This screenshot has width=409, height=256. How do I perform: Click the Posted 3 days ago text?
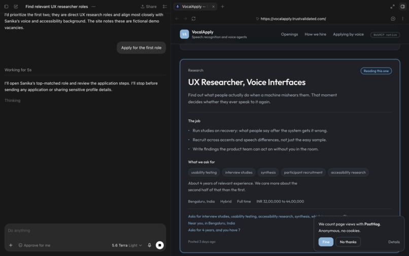pos(201,242)
